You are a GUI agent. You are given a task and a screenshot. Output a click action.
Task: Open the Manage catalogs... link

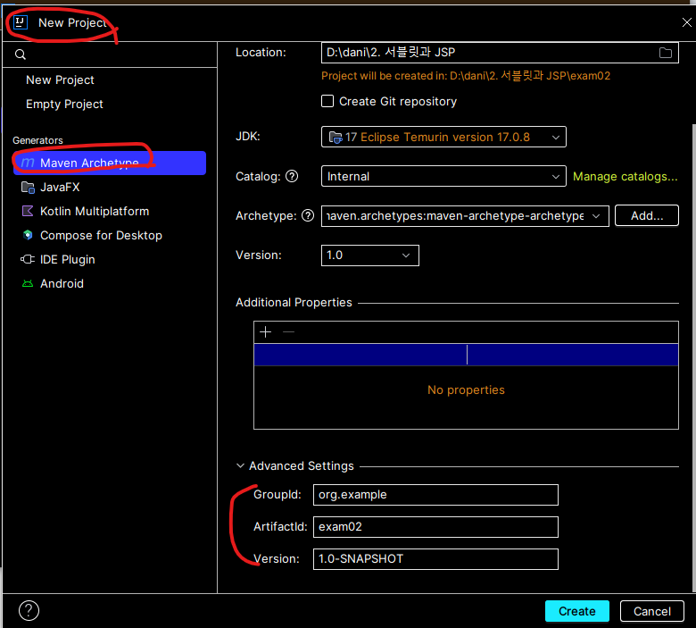point(625,177)
